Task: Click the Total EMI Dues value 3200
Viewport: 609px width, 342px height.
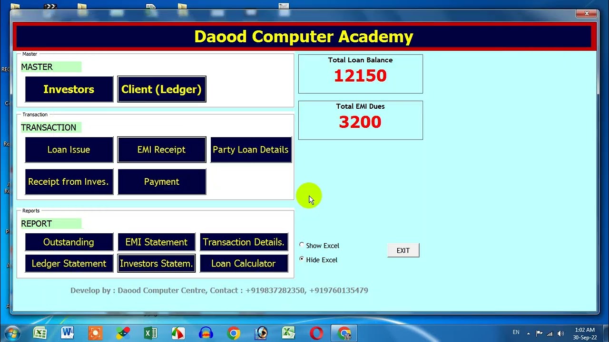Action: click(x=360, y=122)
